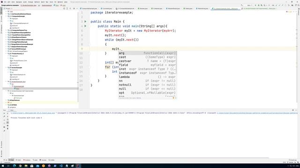
Task: Click the undo arrow in the top toolbar
Action: (x=289, y=5)
